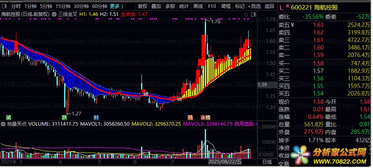Click the 生命线: 1.47 indicator value
The width and height of the screenshot is (373, 168).
pos(134,14)
